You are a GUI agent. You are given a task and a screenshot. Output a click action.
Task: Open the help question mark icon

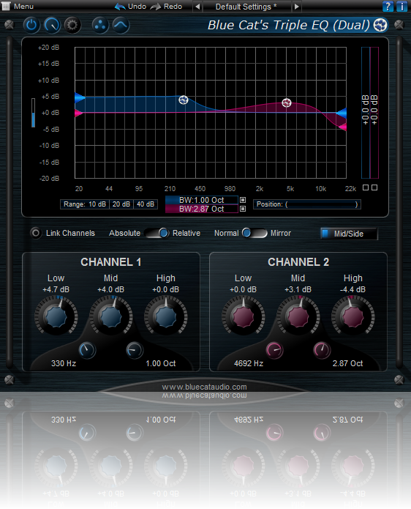pyautogui.click(x=388, y=7)
